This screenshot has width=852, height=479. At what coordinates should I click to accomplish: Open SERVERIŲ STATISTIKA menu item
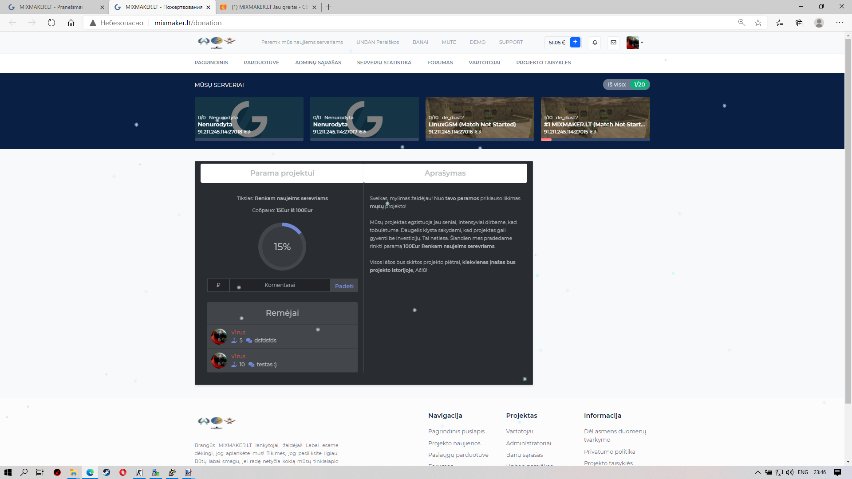tap(384, 63)
